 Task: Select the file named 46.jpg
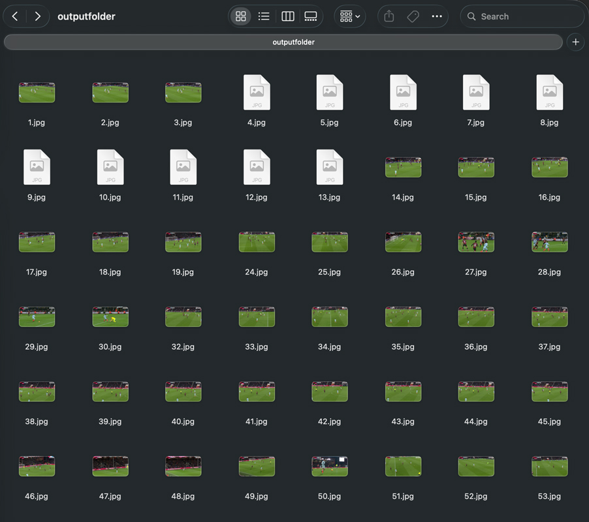click(37, 466)
